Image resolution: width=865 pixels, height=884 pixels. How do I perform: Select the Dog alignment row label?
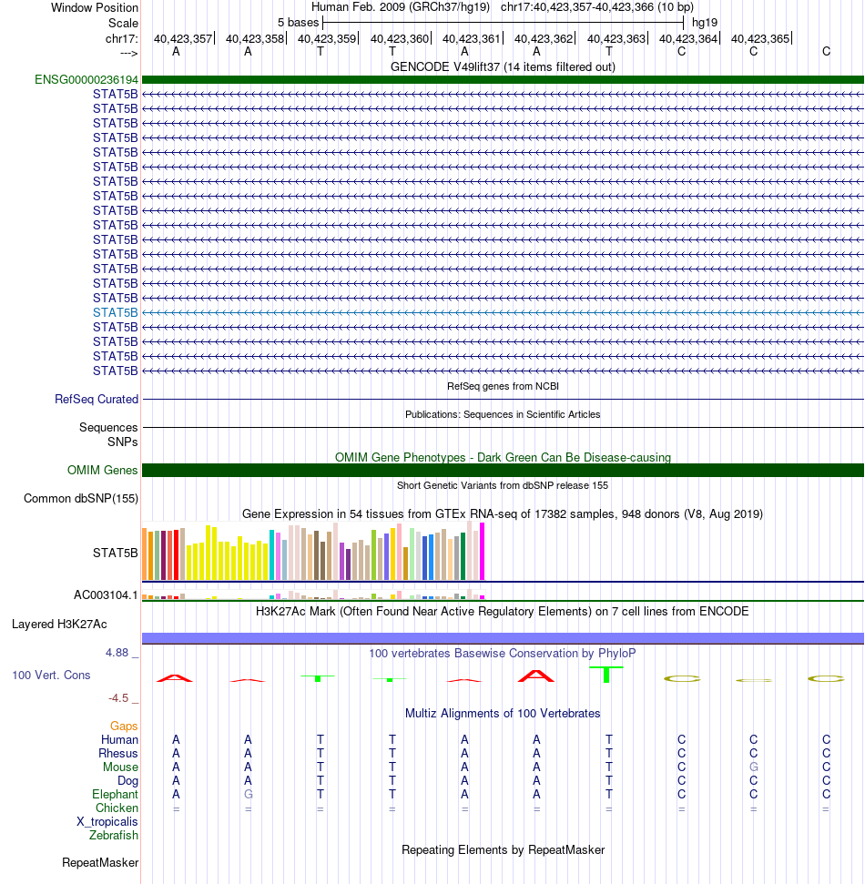[128, 781]
